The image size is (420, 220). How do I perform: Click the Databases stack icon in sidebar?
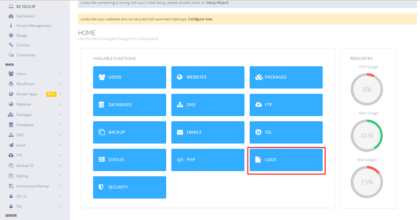click(x=11, y=125)
